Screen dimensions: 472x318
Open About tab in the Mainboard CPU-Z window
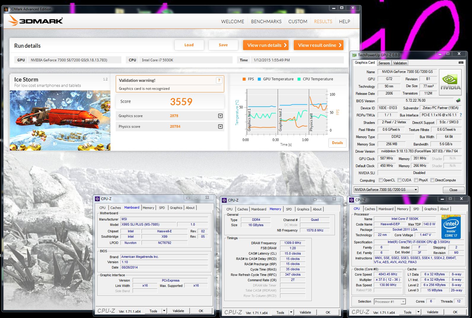tap(190, 208)
